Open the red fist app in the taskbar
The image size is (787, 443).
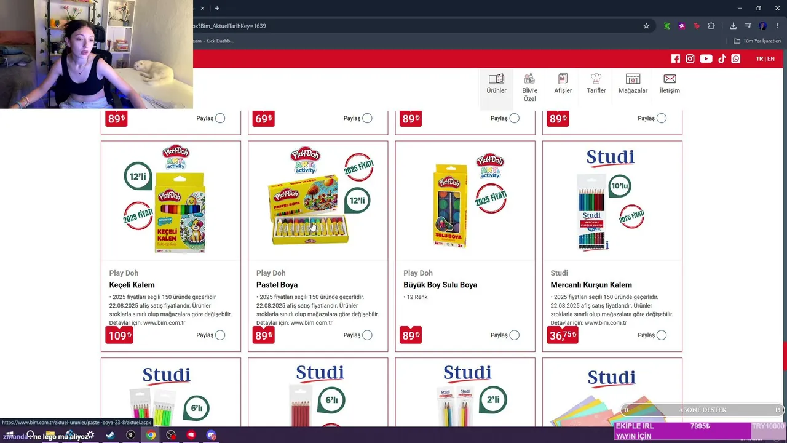(191, 435)
